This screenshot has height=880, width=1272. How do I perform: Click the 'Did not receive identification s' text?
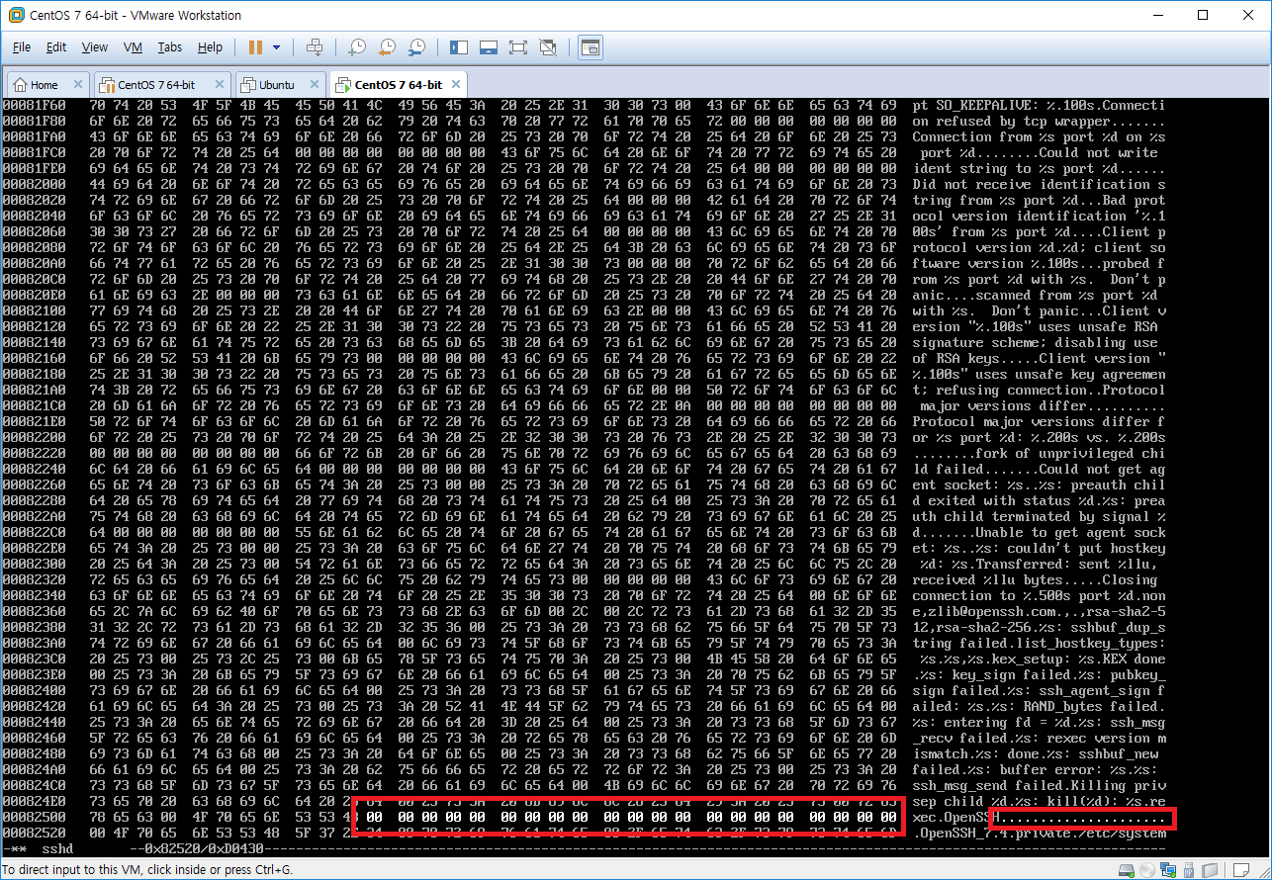(x=1039, y=185)
